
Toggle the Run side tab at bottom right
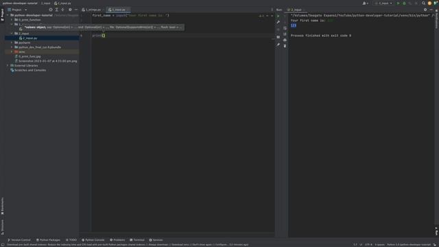(436, 231)
